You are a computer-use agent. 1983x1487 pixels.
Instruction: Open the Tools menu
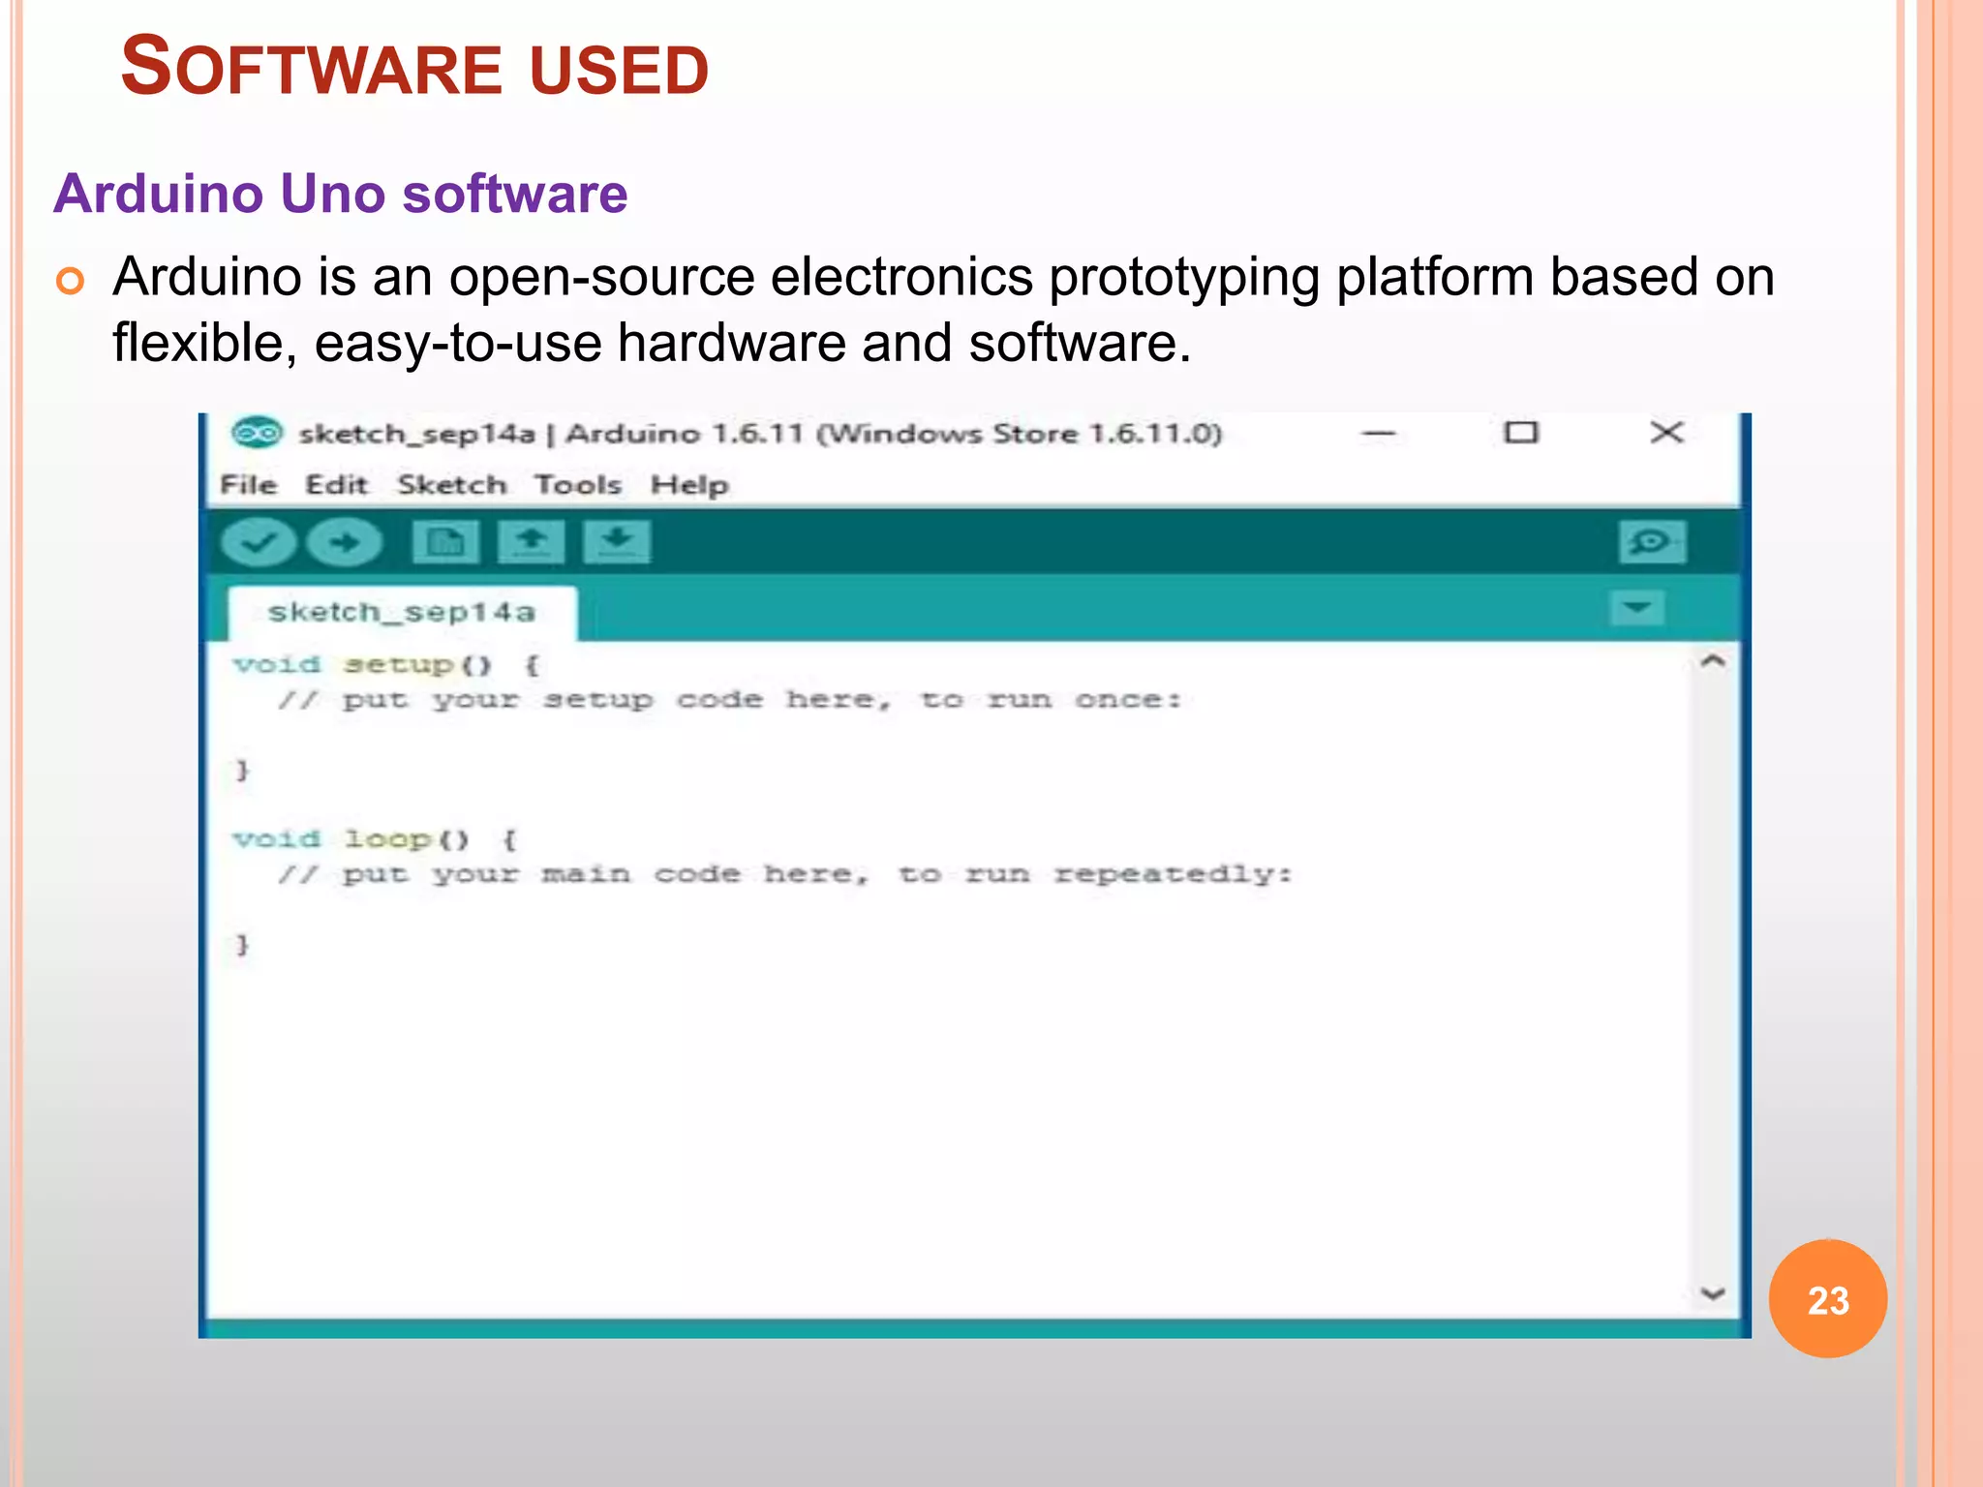pyautogui.click(x=578, y=484)
